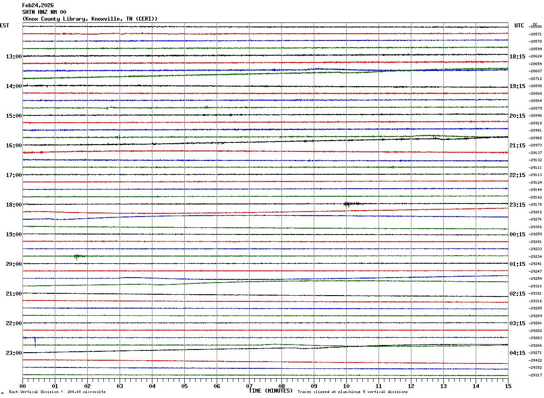
Task: Click the "22:00" EST time label
Action: 13,323
